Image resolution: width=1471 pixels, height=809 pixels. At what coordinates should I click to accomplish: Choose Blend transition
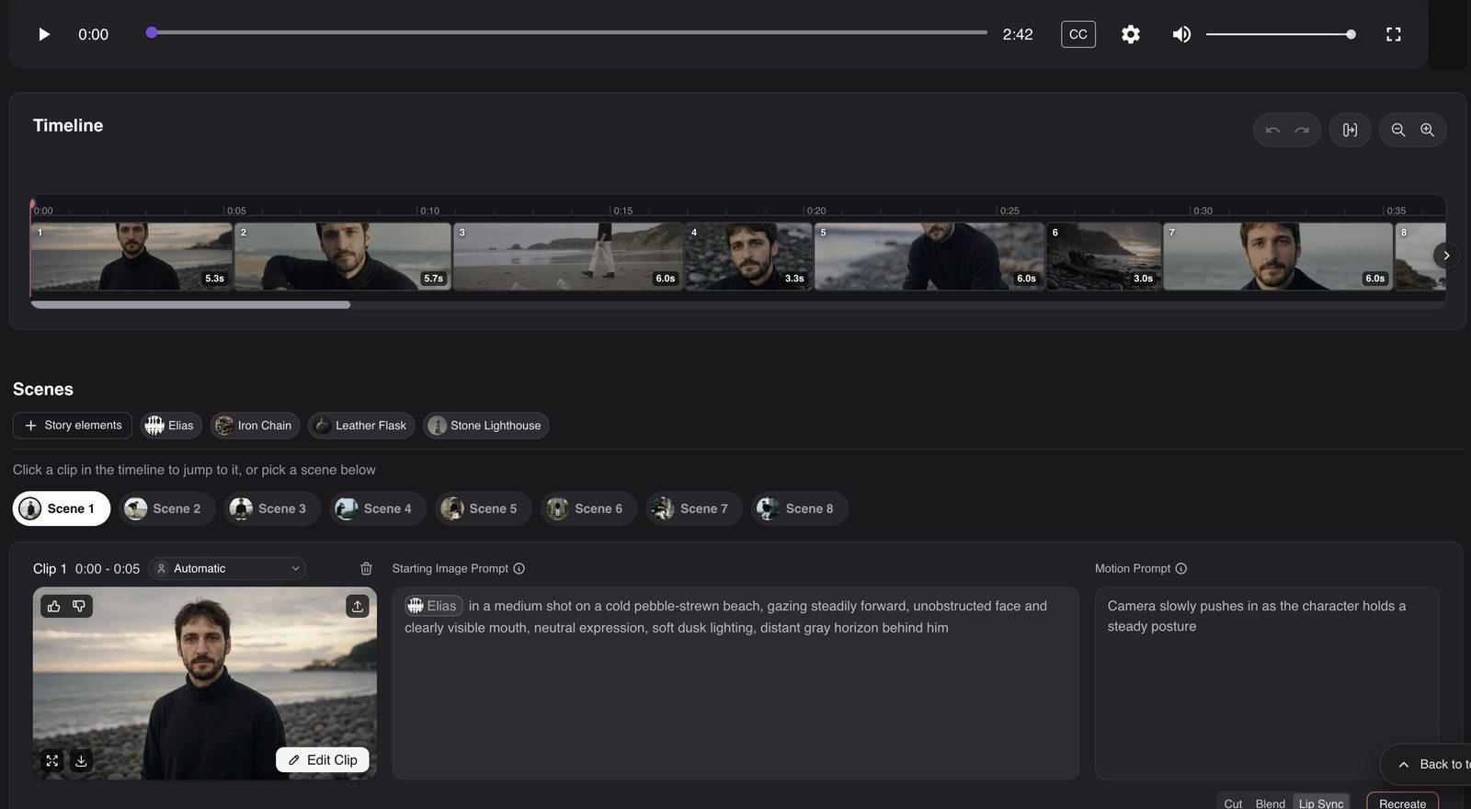point(1270,803)
